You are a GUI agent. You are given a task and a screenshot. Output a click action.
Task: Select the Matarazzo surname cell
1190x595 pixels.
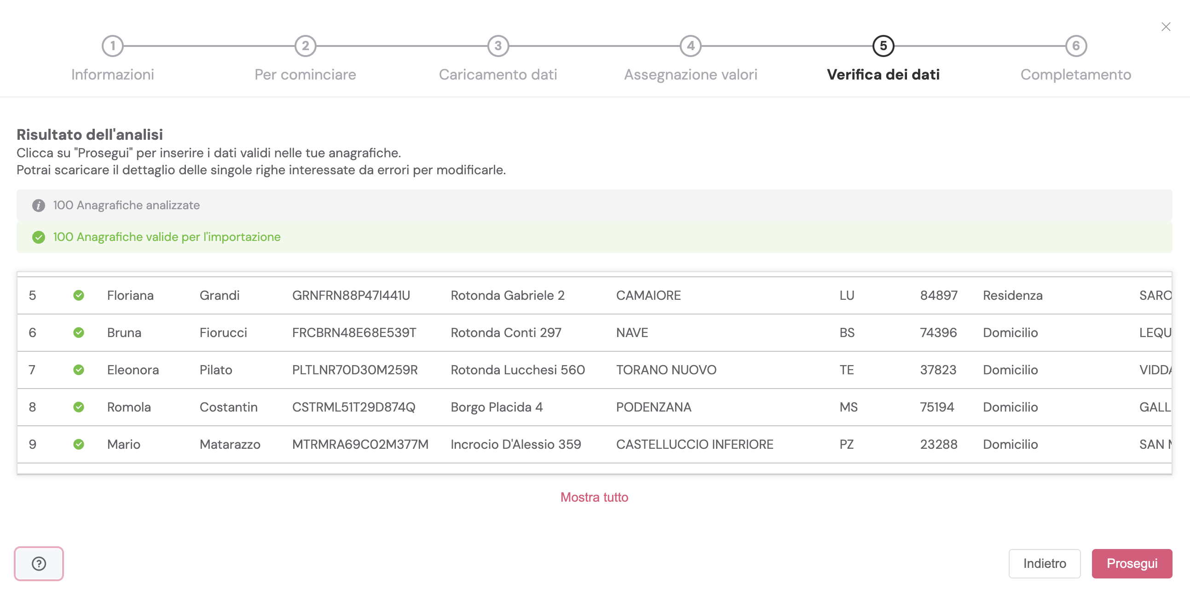pyautogui.click(x=230, y=444)
